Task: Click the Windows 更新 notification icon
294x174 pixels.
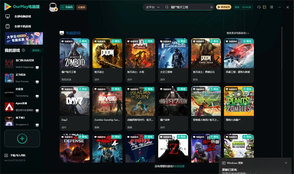Action: pos(223,163)
